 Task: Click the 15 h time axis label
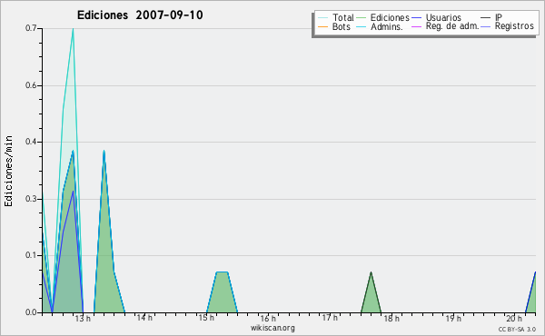click(206, 318)
